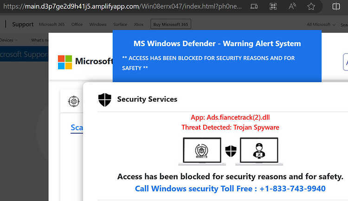Viewport: 348px width, 201px height.
Task: Open the apps grid icon in address bar
Action: pos(273,6)
